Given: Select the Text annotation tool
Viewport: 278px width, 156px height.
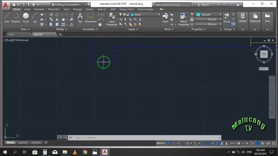Looking at the screenshot, I should coord(80,18).
